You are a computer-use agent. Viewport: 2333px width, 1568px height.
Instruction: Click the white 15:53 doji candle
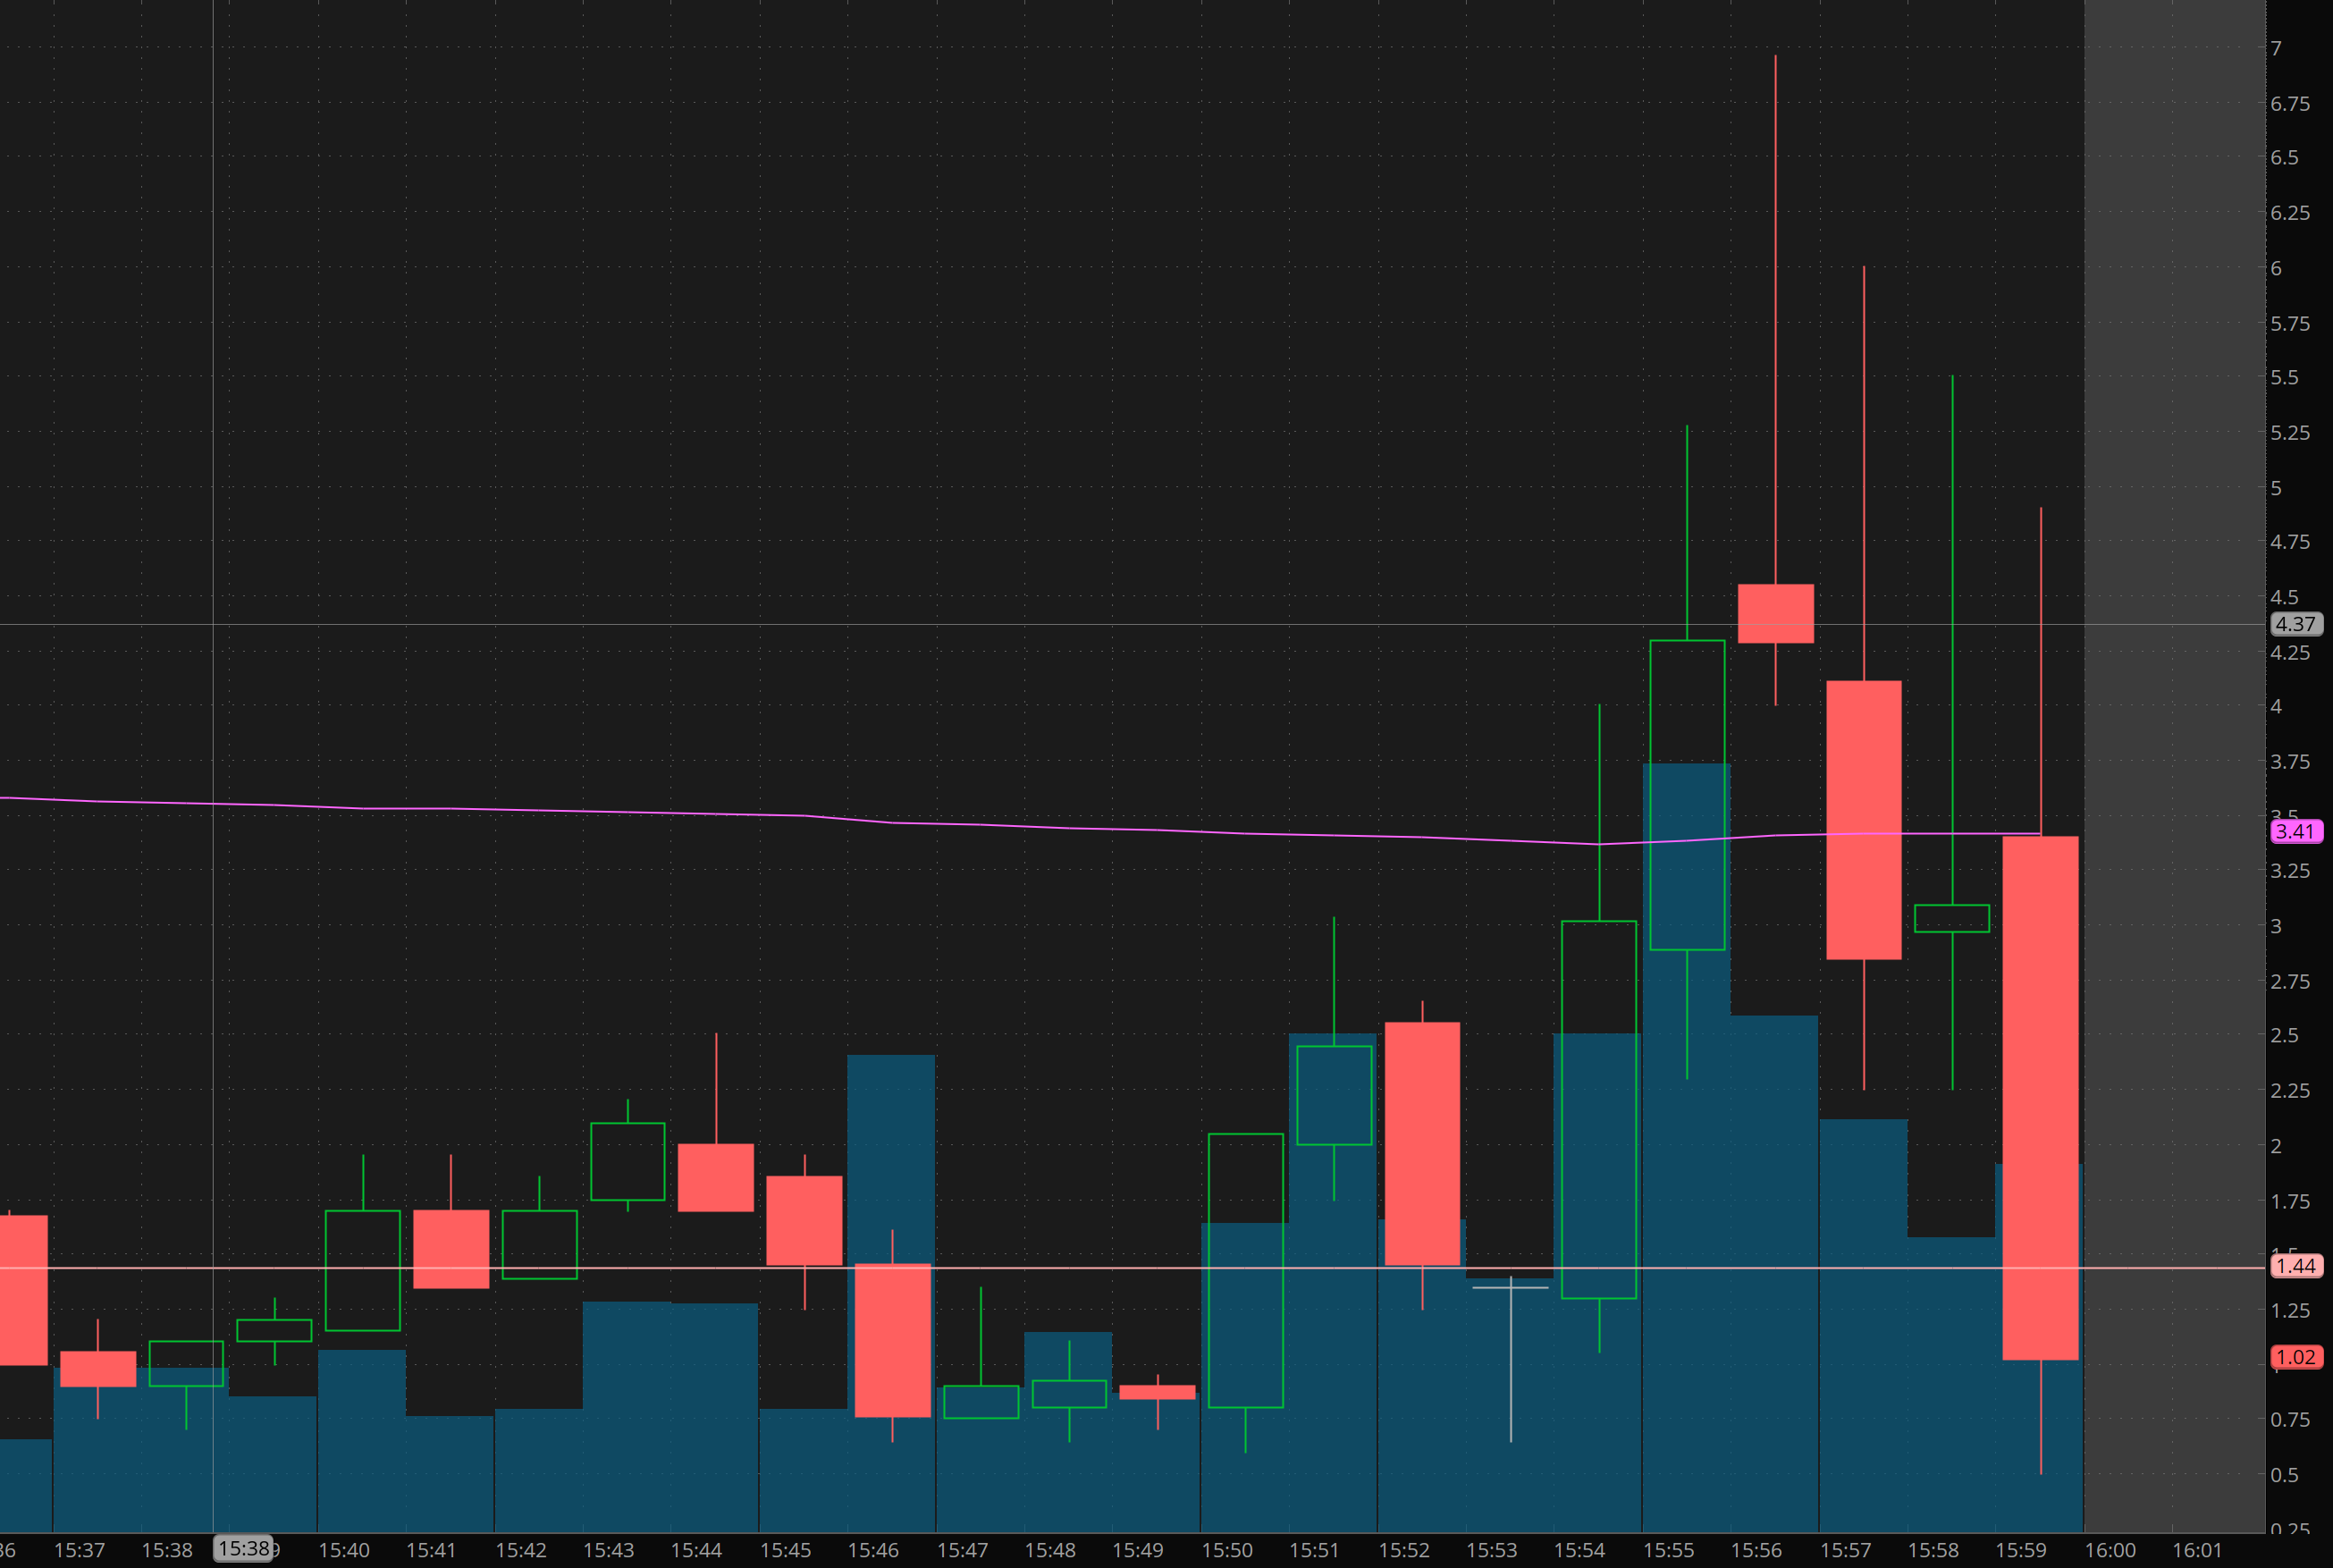1510,1288
